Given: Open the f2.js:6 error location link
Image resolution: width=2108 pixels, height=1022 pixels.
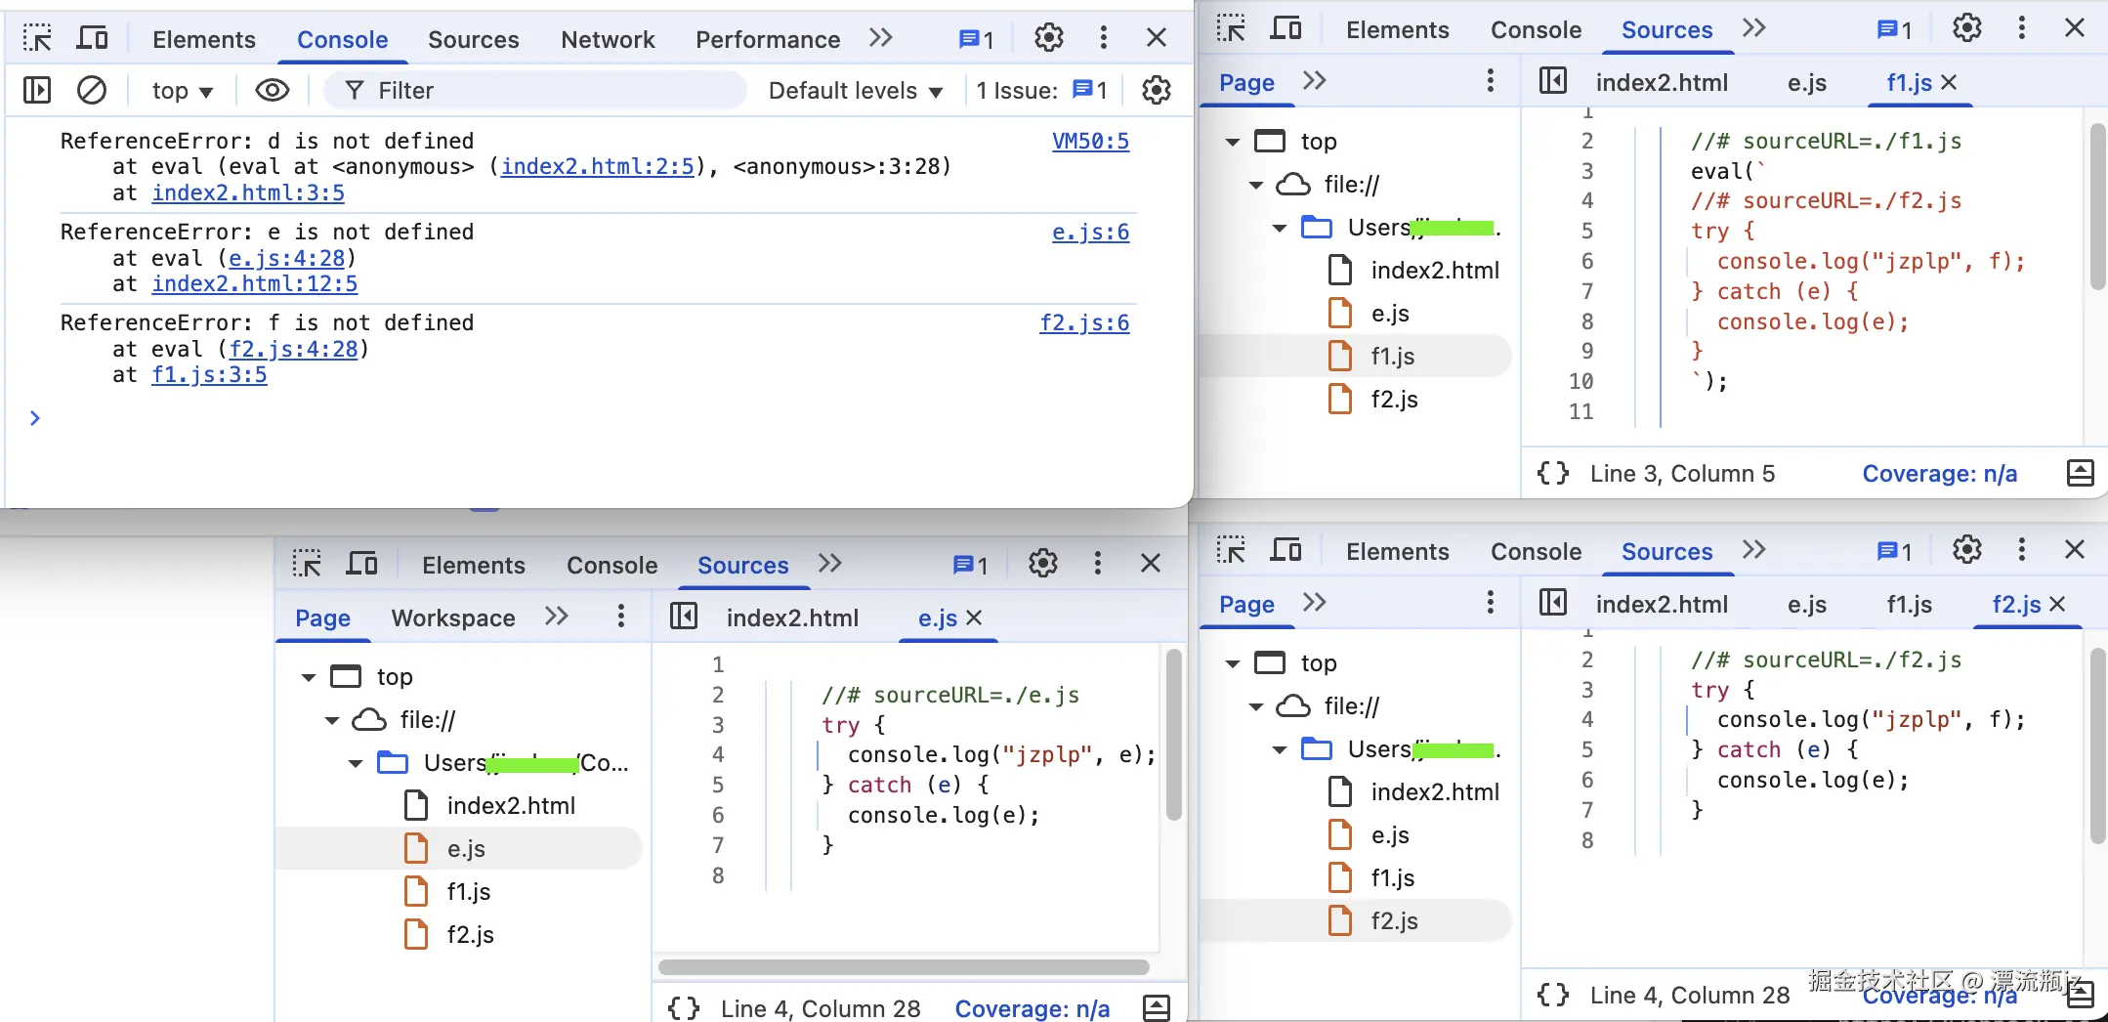Looking at the screenshot, I should pyautogui.click(x=1084, y=322).
